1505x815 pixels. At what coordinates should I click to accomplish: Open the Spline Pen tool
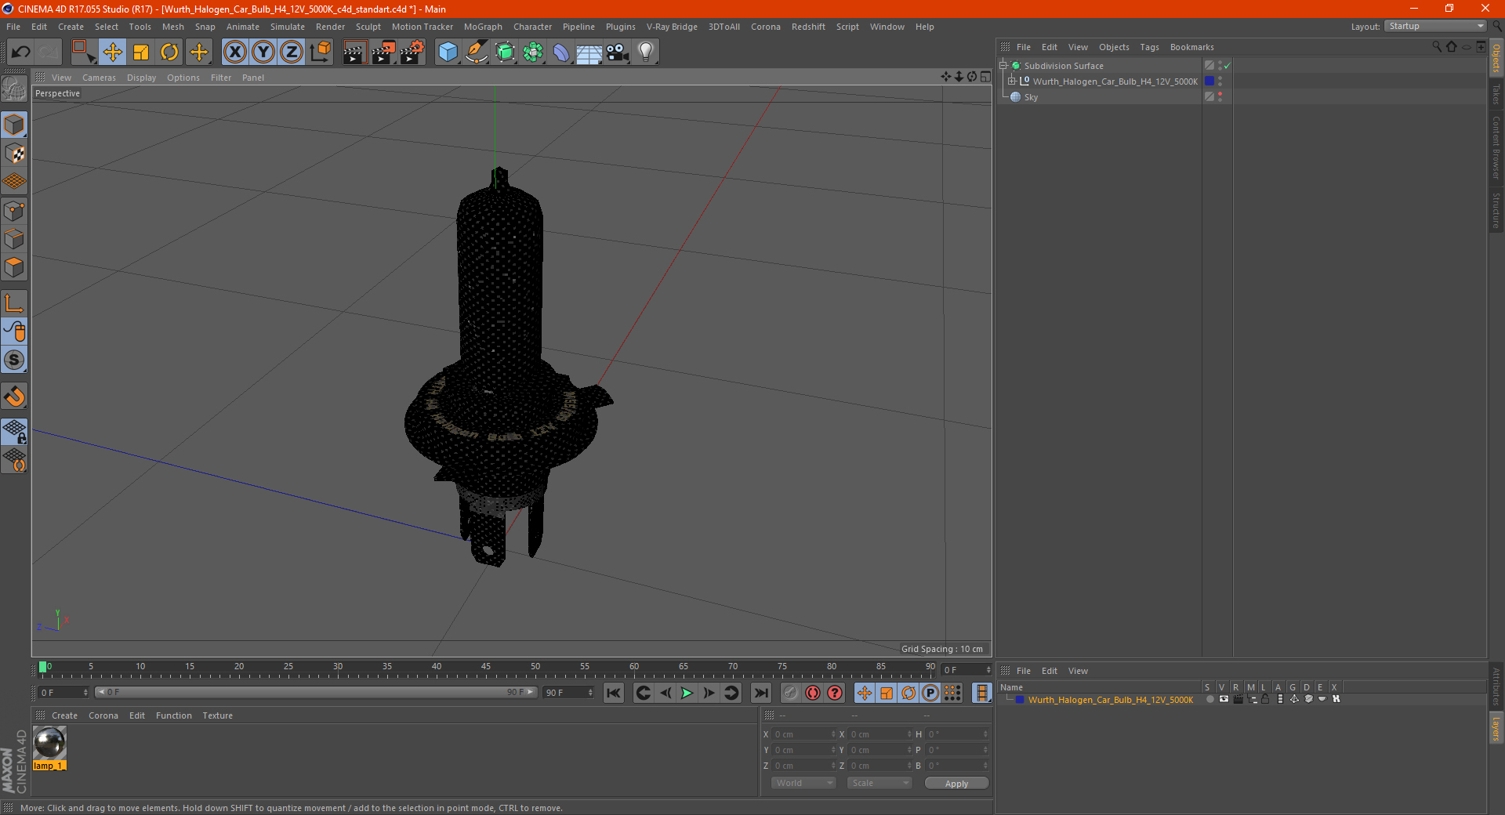click(x=477, y=53)
